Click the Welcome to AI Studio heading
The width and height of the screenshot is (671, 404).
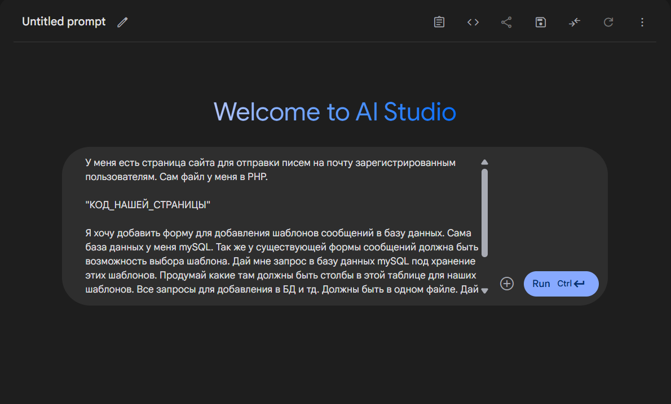(x=334, y=112)
